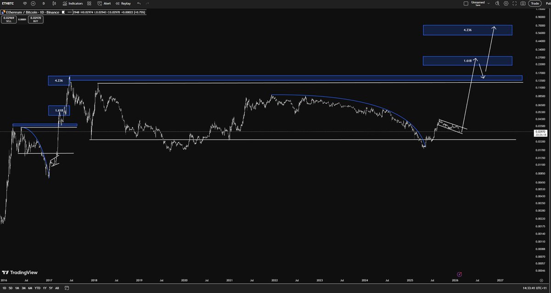This screenshot has height=293, width=551.
Task: Click the flag icon in the legend
Action: (x=63, y=12)
